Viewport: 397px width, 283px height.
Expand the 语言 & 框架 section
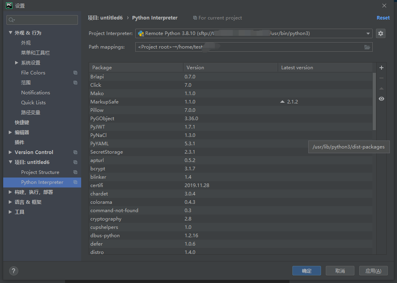(x=10, y=202)
